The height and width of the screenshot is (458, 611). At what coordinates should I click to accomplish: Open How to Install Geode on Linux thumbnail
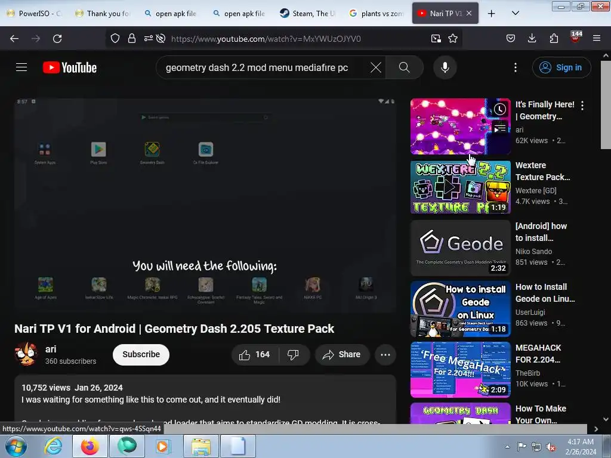click(x=460, y=309)
